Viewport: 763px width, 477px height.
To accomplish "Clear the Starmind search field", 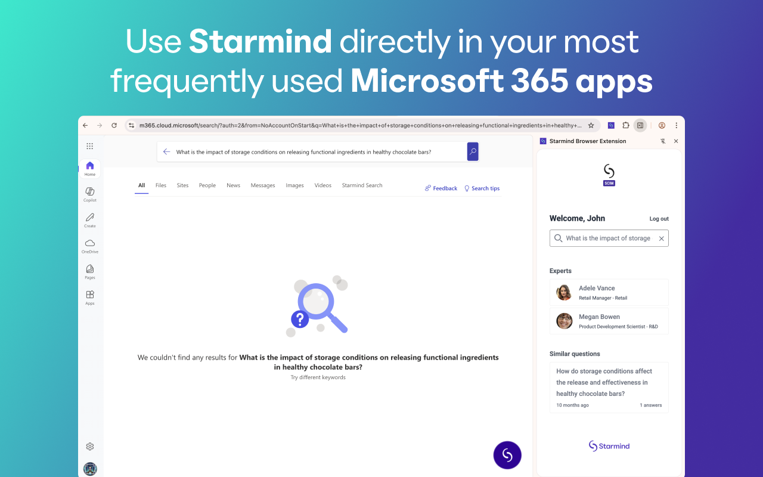I will tap(661, 238).
